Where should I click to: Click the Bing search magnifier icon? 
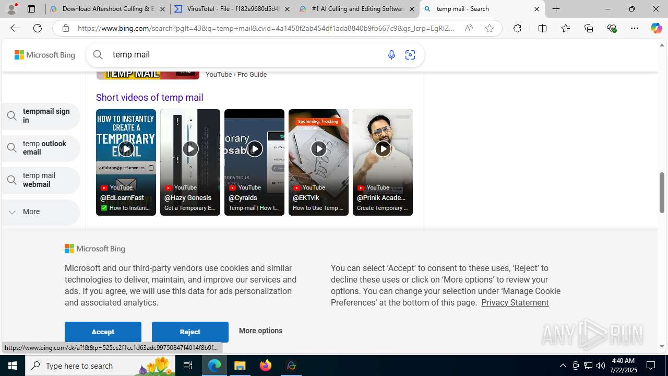coord(98,54)
